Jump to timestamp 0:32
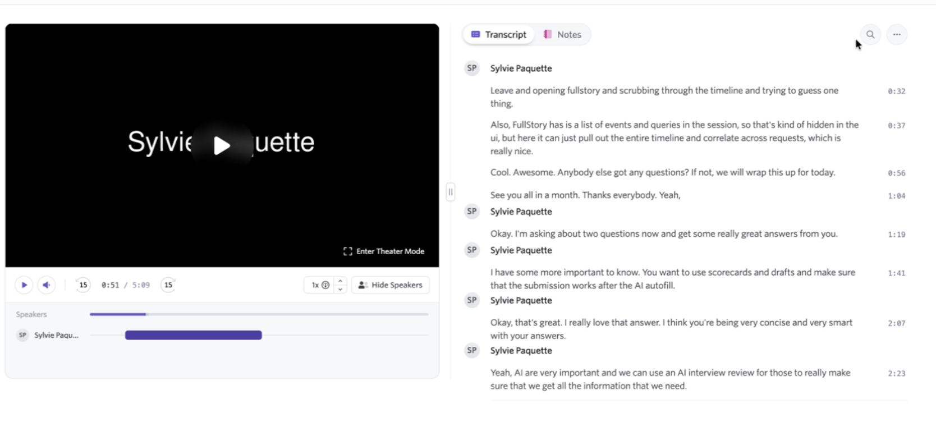The height and width of the screenshot is (431, 936). click(896, 91)
